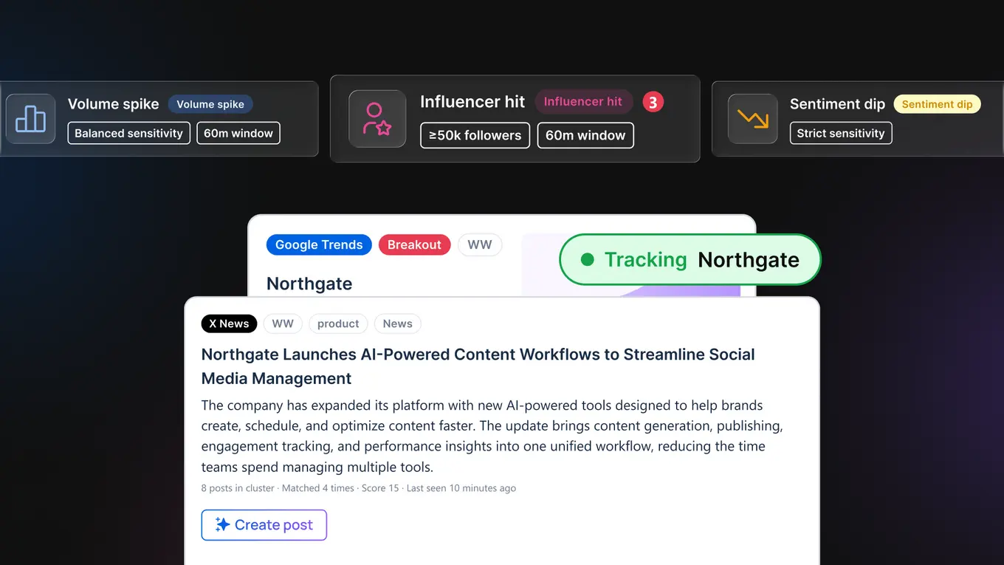The height and width of the screenshot is (565, 1004).
Task: Click the Sentiment dip downward arrow icon
Action: click(752, 119)
